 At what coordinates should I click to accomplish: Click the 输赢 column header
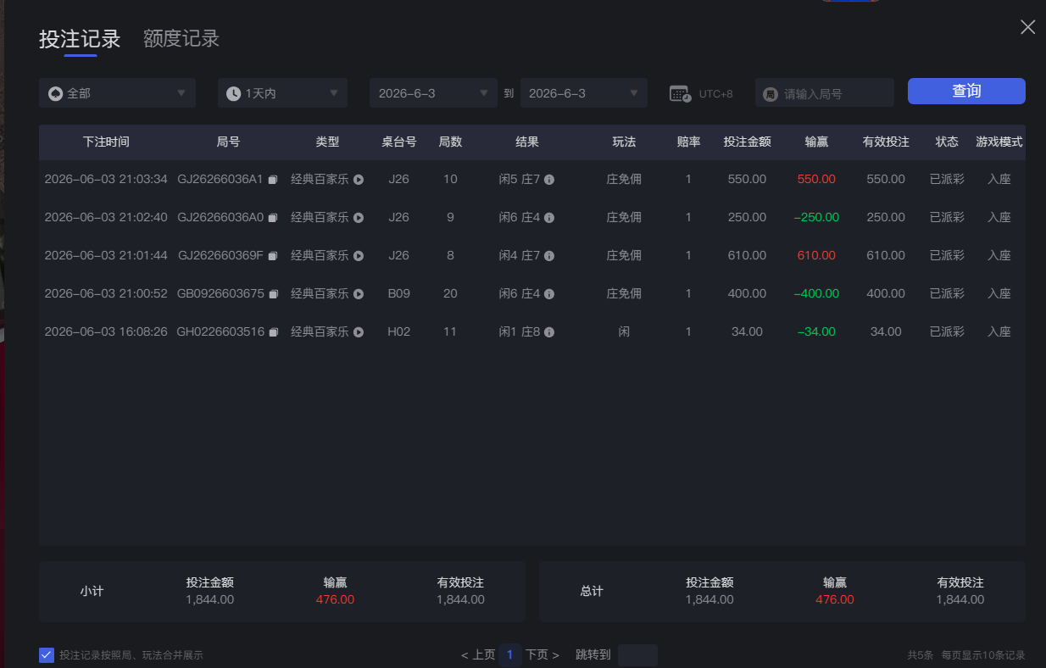(816, 142)
